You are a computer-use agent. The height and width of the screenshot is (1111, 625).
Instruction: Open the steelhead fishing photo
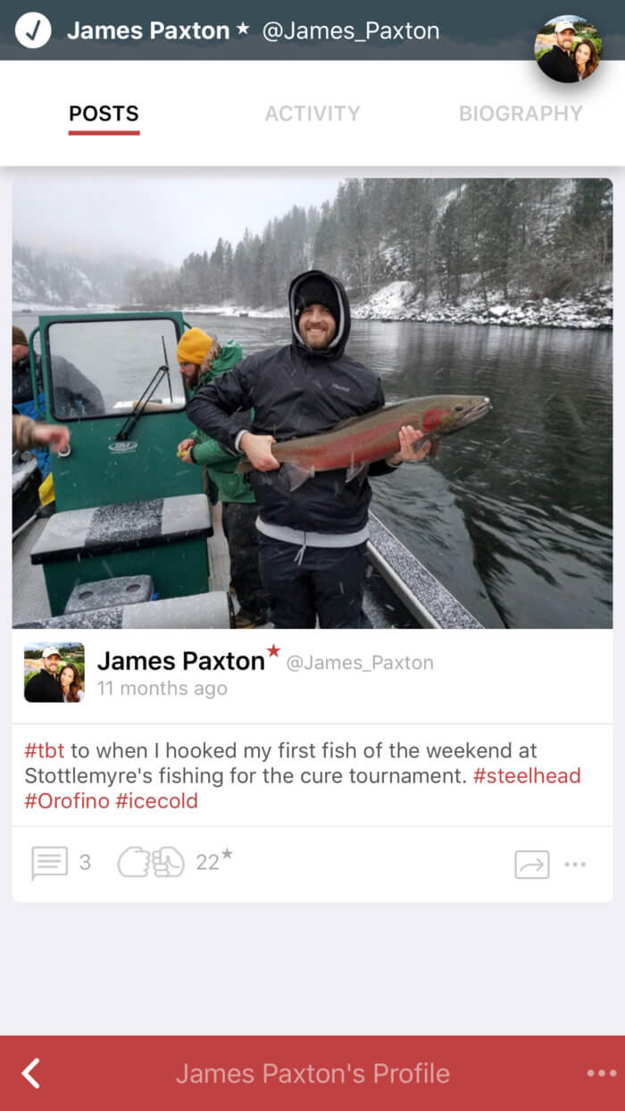click(312, 403)
